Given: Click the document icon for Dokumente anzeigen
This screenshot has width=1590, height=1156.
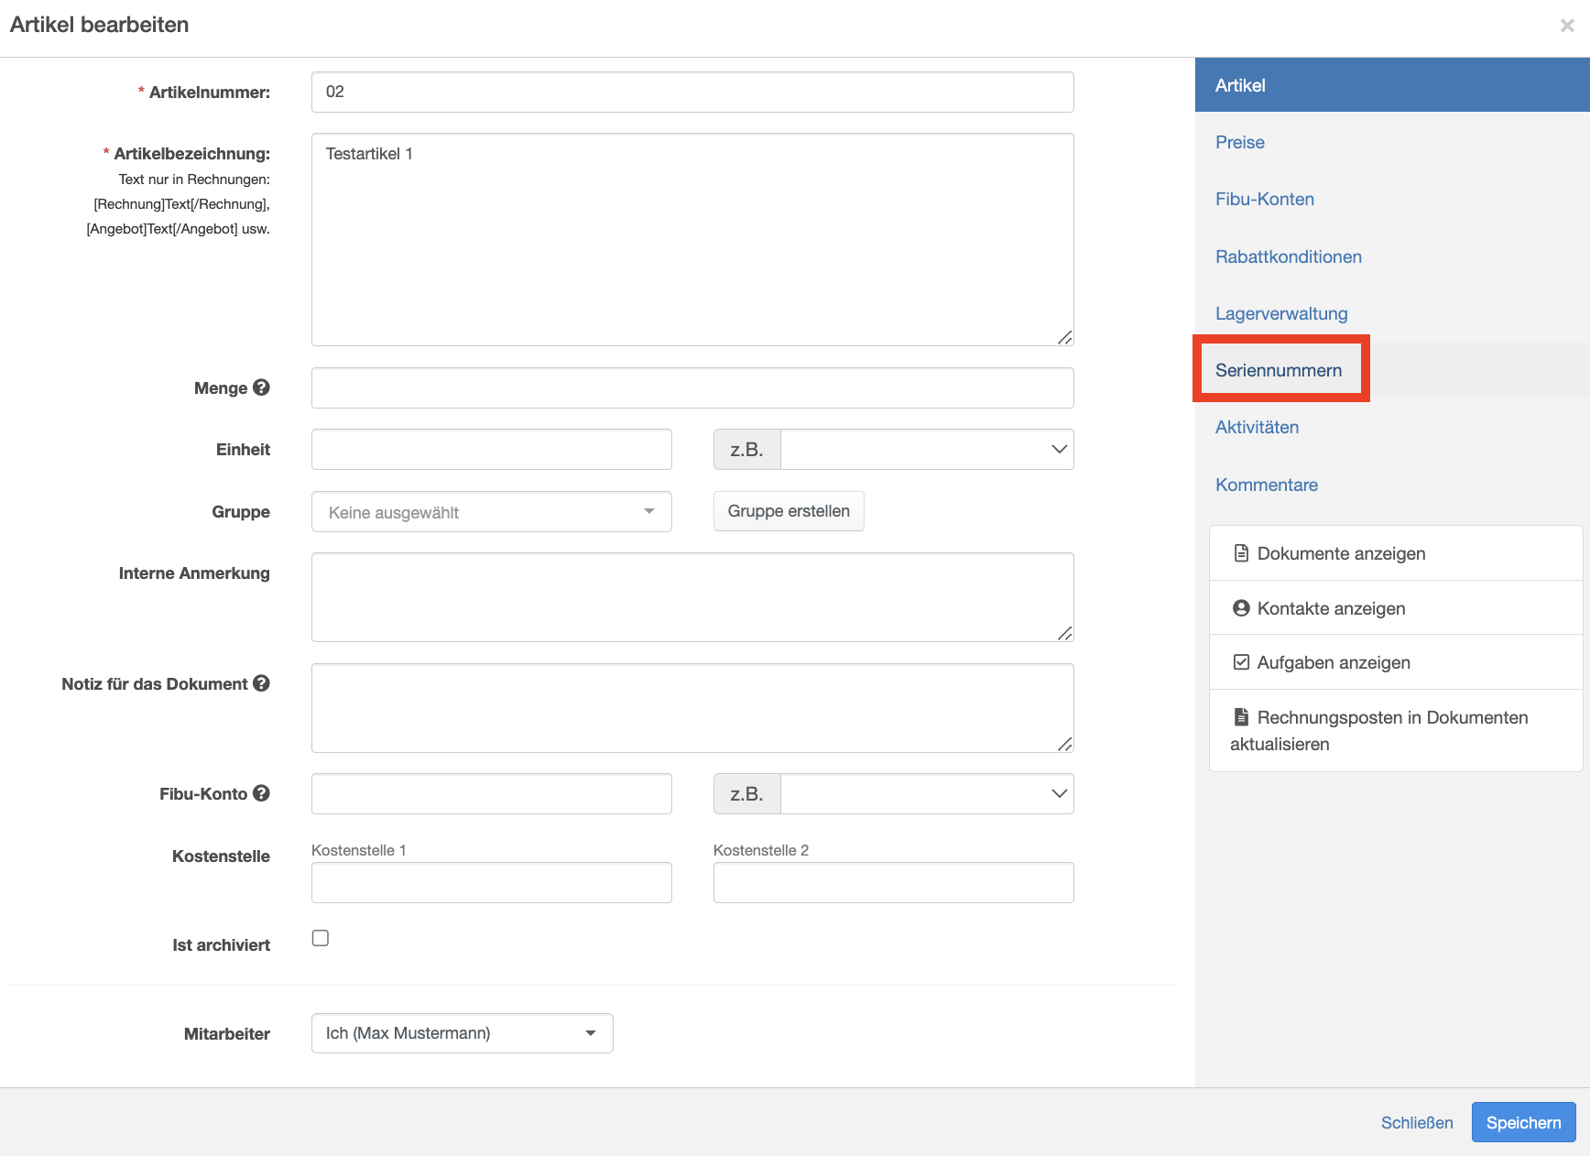Looking at the screenshot, I should (x=1241, y=553).
